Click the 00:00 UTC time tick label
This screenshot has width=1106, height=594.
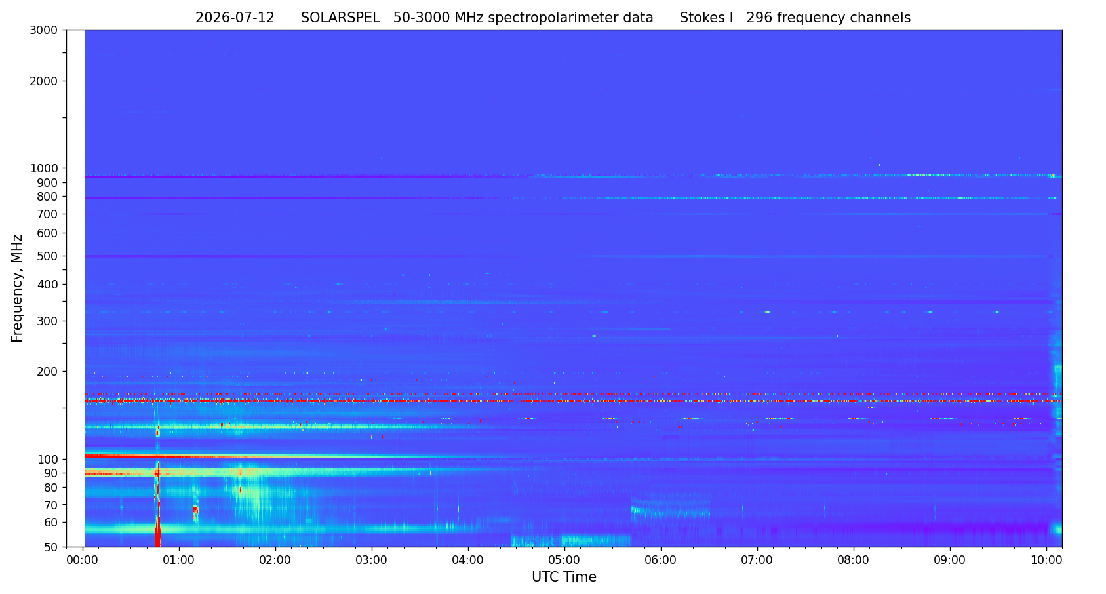coord(83,561)
